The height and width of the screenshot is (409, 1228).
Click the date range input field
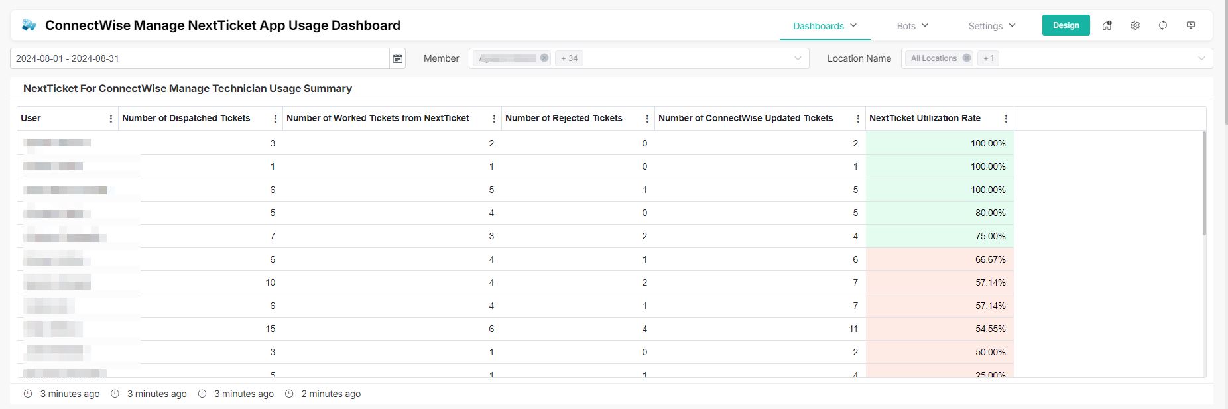[x=199, y=58]
